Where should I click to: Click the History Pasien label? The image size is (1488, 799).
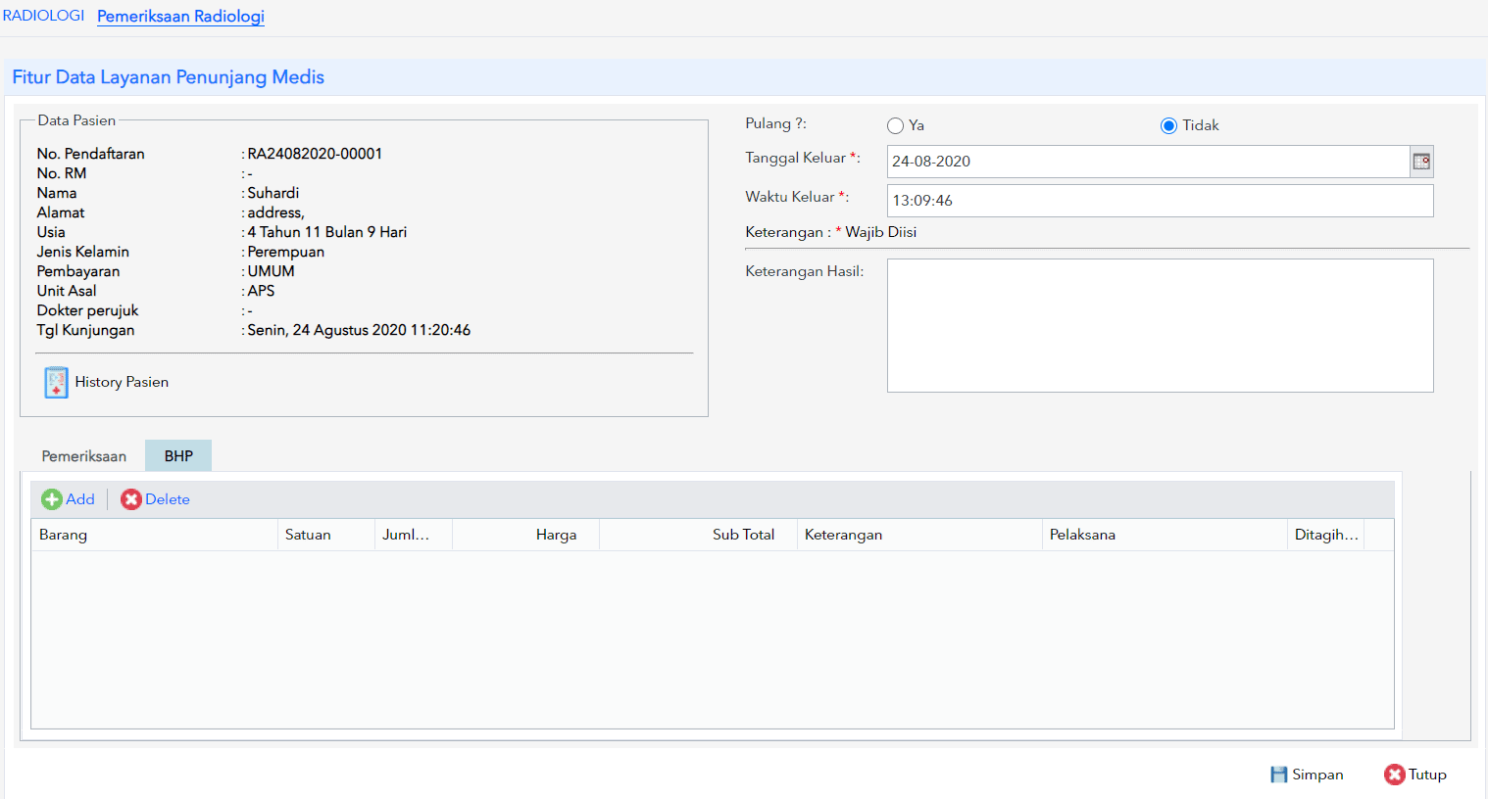[122, 382]
